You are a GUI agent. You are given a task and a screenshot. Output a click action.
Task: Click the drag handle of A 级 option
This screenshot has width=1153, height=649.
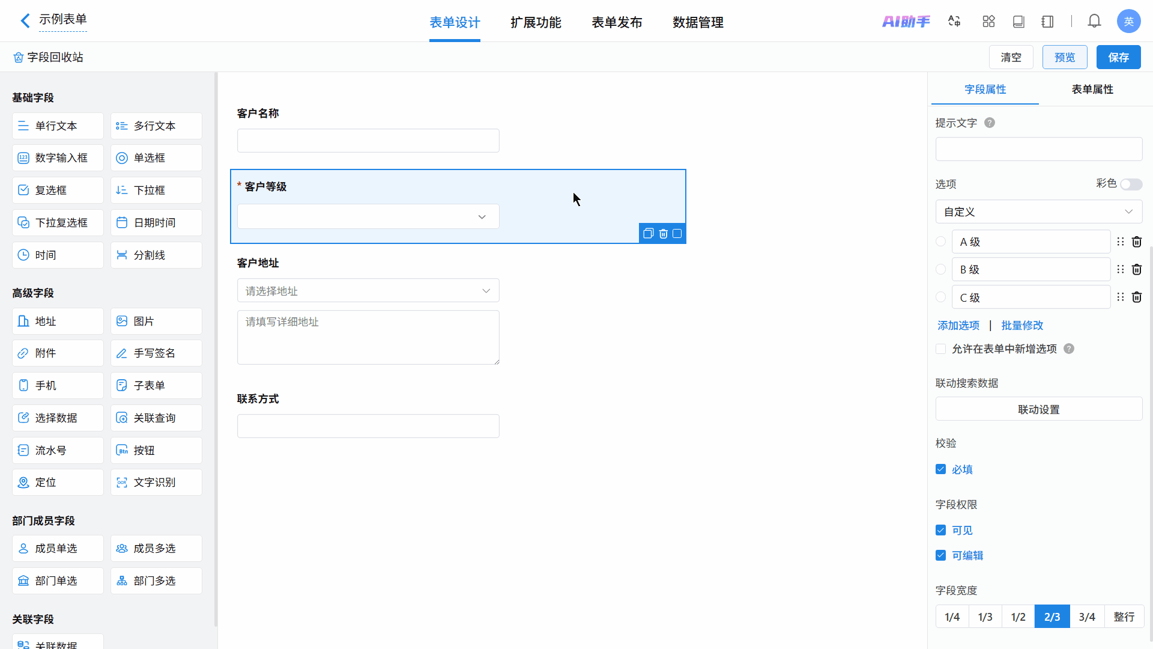[x=1120, y=242]
